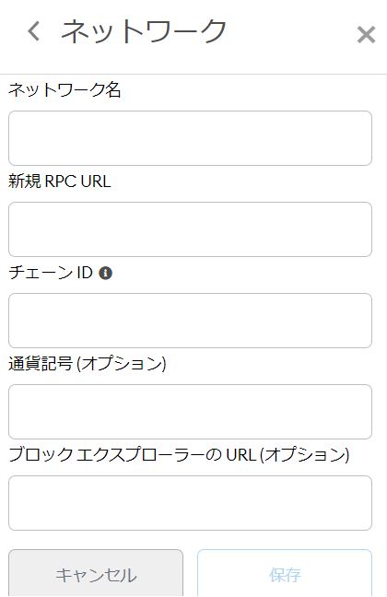This screenshot has width=387, height=597.
Task: Click the ネットワーク名 label text
Action: 64,90
